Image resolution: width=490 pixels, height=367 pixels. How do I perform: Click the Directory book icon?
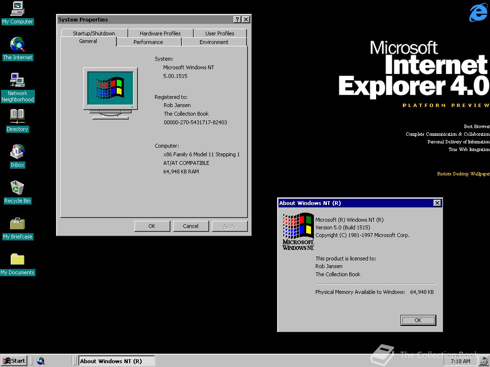[x=17, y=120]
